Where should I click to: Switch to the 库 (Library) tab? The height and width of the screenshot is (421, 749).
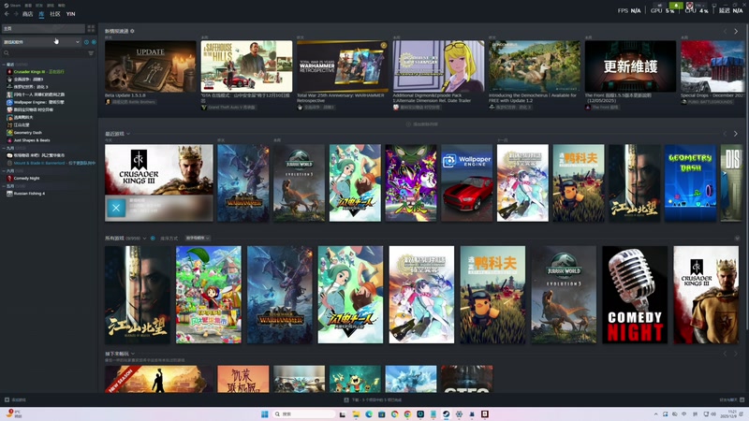click(x=41, y=14)
